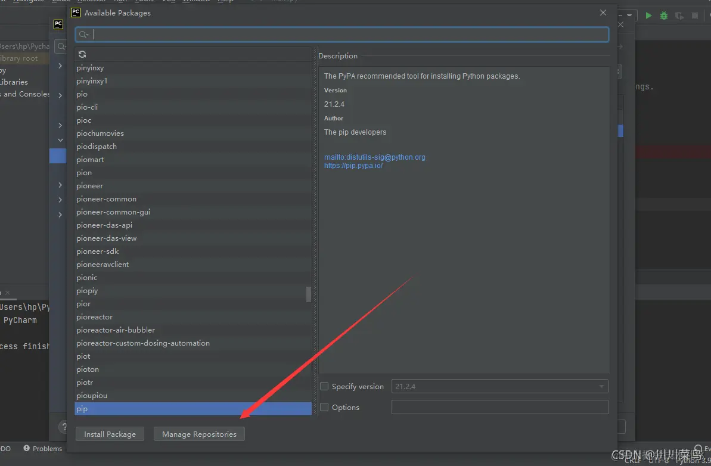Select the piot package
711x466 pixels.
[x=193, y=357]
